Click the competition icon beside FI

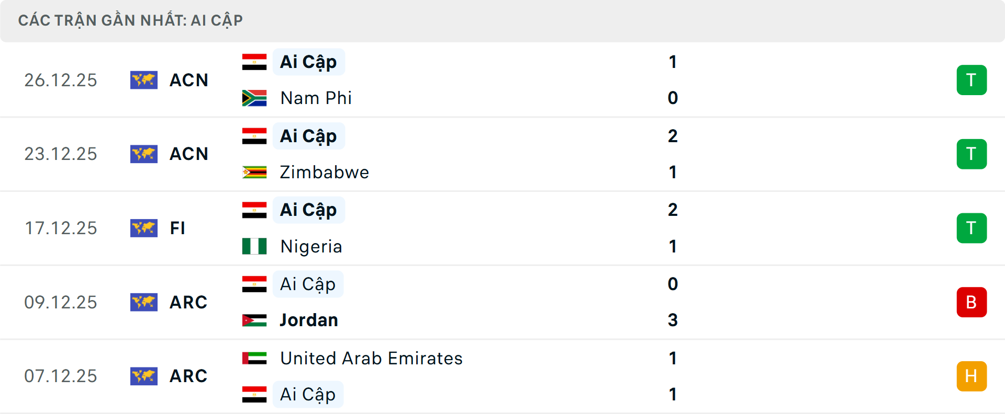[x=144, y=228]
